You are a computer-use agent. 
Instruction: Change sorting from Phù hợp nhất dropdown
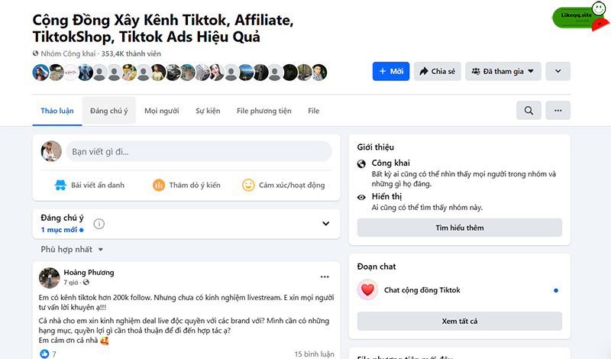pyautogui.click(x=72, y=250)
